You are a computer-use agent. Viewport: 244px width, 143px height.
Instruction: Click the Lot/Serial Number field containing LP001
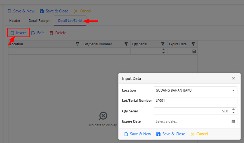(x=196, y=101)
